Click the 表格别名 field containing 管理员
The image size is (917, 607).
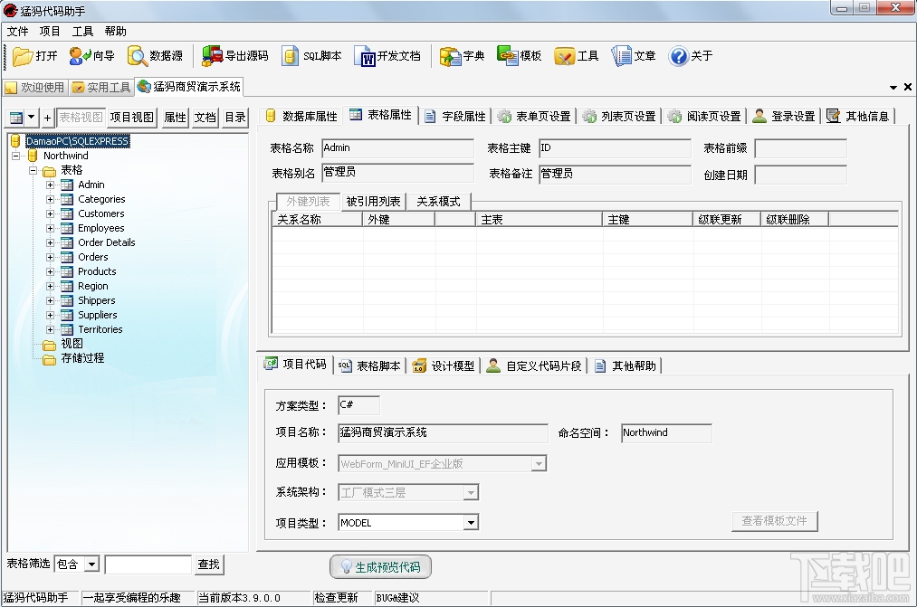pos(397,173)
